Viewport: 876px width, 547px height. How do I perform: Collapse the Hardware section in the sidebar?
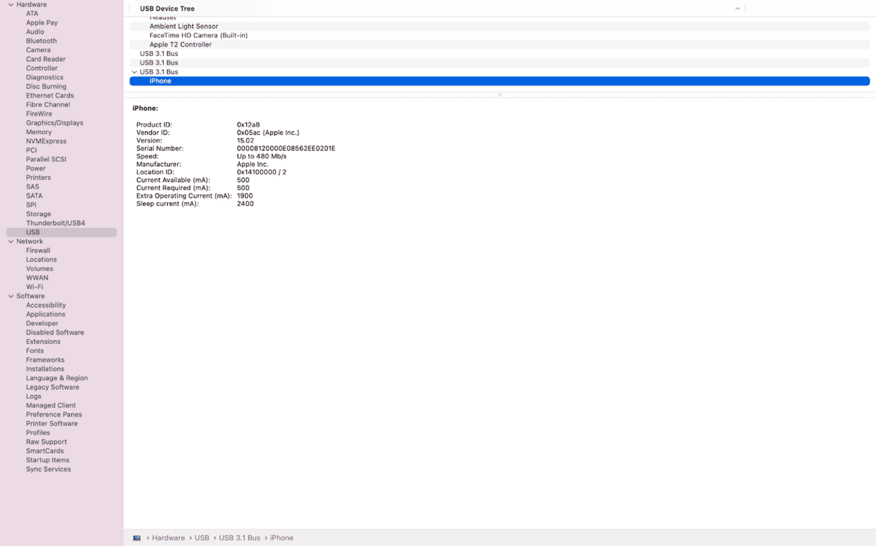coord(11,4)
